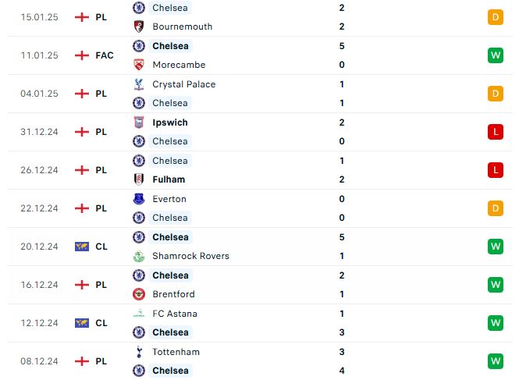
Task: Open the FAC competition label link
Action: pos(105,55)
